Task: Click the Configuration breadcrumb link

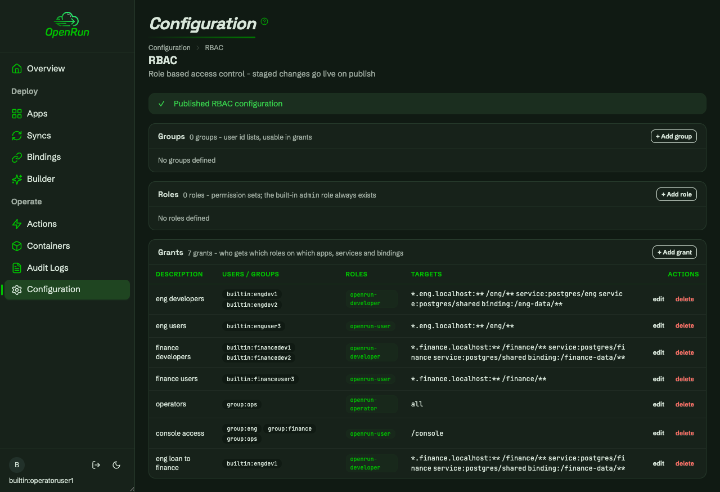Action: click(169, 48)
